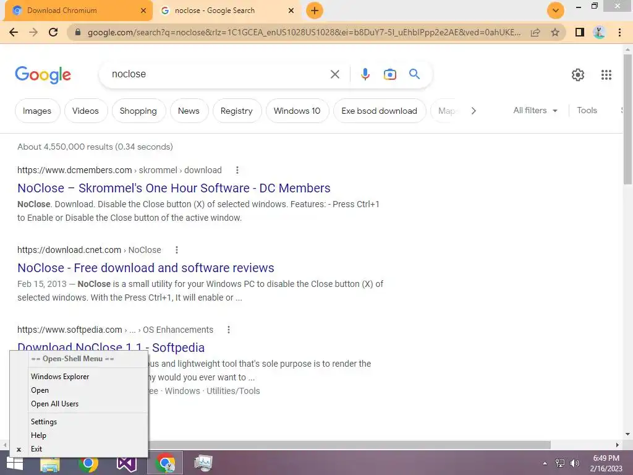Filter results by Shopping
This screenshot has width=633, height=475.
click(138, 111)
